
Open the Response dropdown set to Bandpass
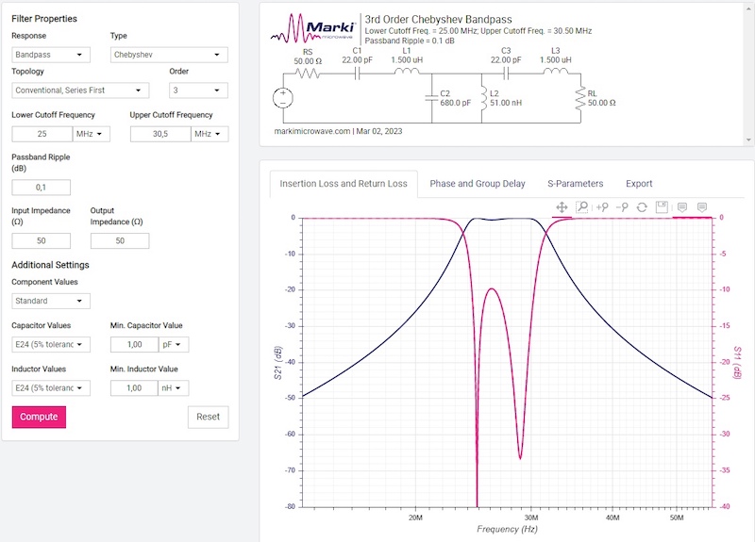point(51,55)
